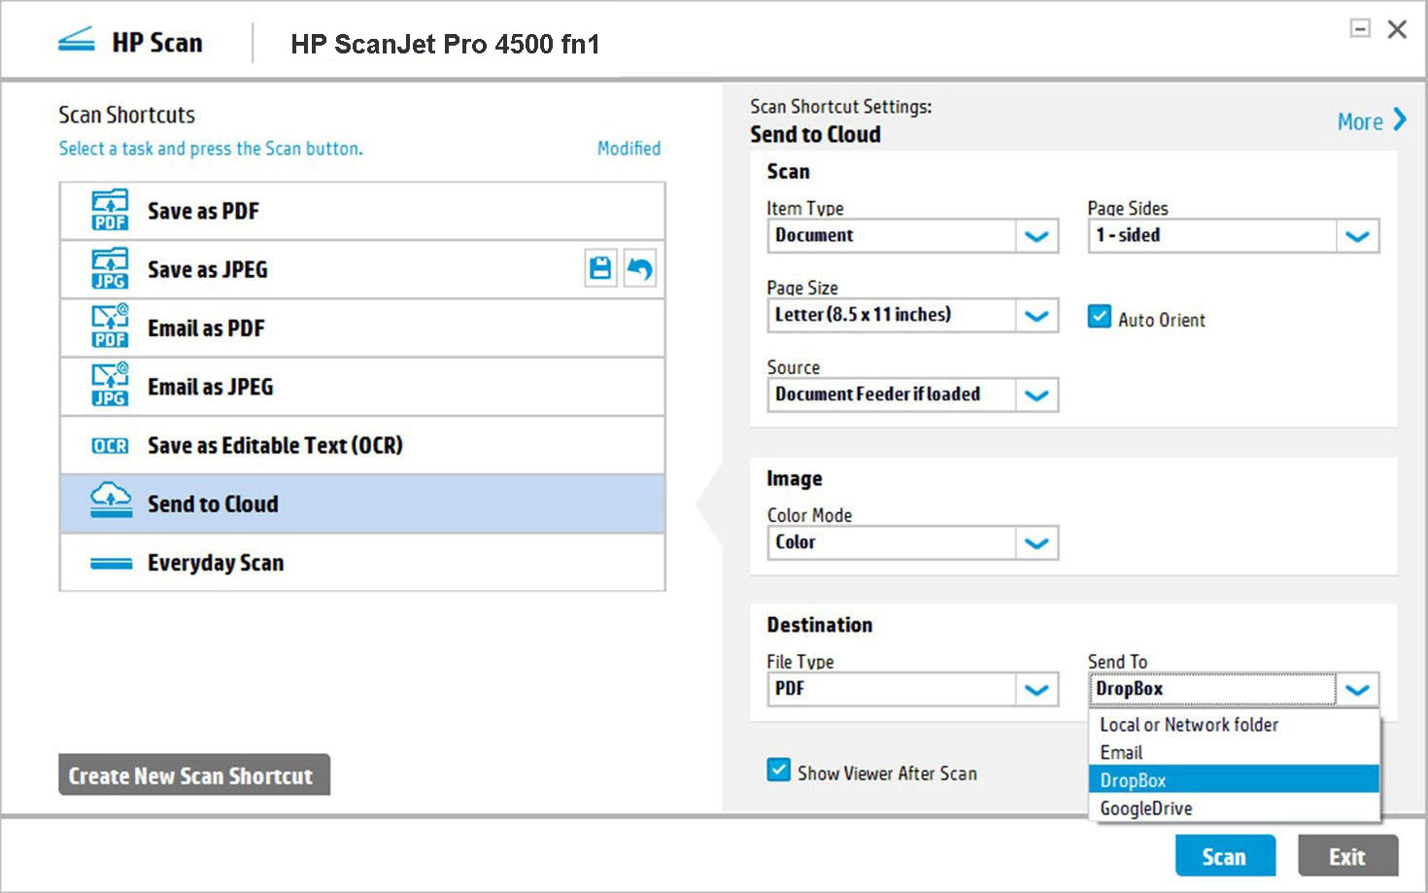Click the HP Scan logo icon
The height and width of the screenshot is (893, 1428).
(77, 41)
